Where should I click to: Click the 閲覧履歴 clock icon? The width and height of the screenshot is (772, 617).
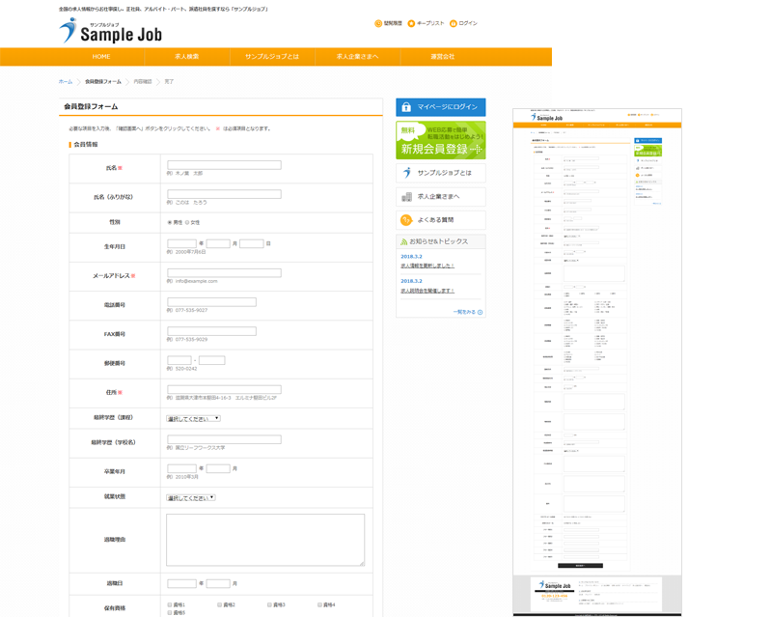378,23
